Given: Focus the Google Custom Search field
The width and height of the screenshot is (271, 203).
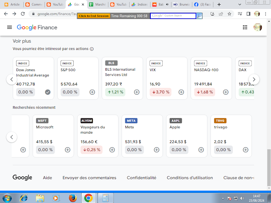Looking at the screenshot, I should tap(173, 16).
